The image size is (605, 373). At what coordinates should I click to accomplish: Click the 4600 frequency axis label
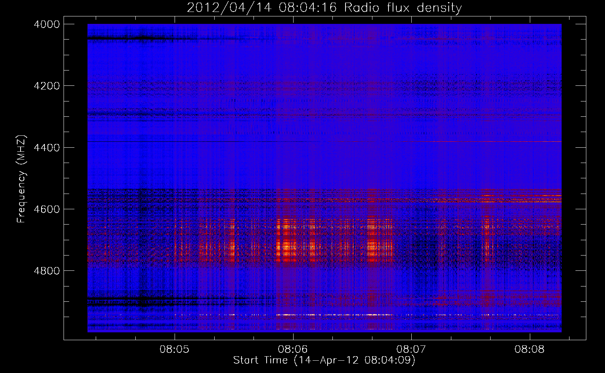47,209
